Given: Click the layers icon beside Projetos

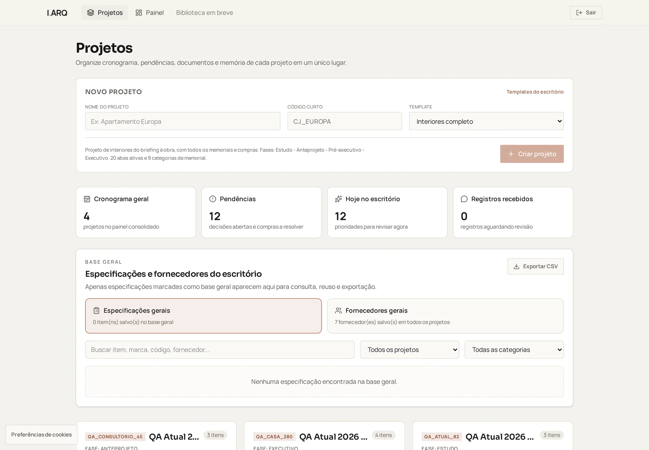Looking at the screenshot, I should click(90, 13).
